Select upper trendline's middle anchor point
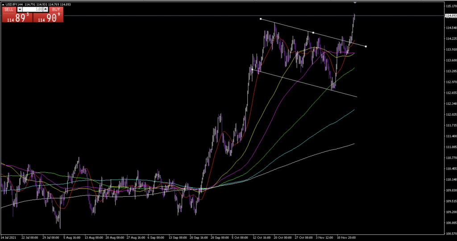Screen dimensions: 457x241 (x=313, y=33)
